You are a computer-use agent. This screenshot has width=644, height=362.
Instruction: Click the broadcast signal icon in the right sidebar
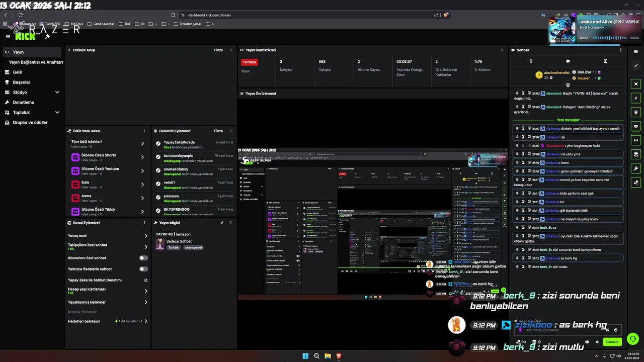636,140
